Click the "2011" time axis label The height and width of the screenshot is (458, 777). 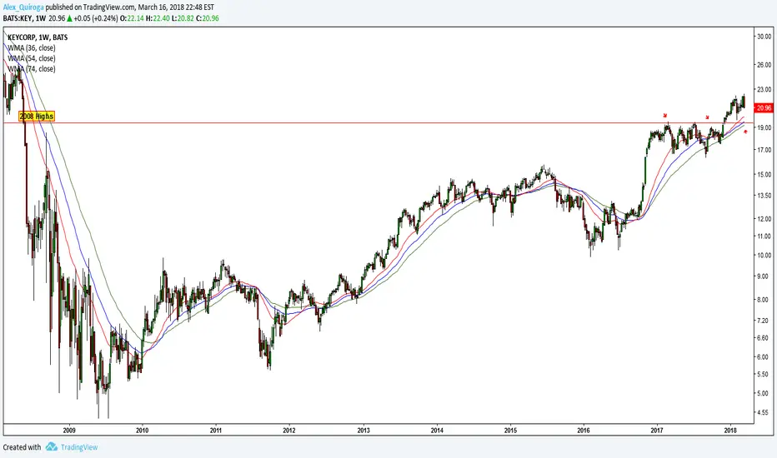tap(216, 431)
